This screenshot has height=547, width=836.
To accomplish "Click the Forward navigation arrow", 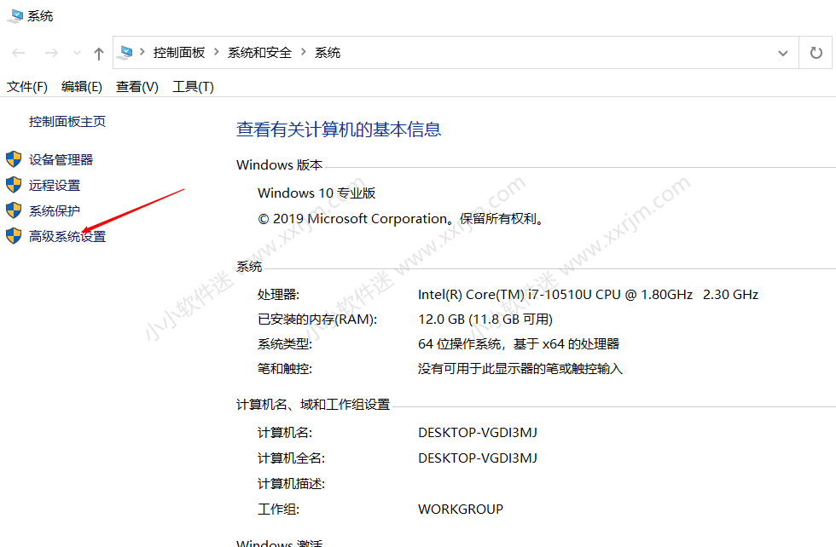I will [x=51, y=53].
